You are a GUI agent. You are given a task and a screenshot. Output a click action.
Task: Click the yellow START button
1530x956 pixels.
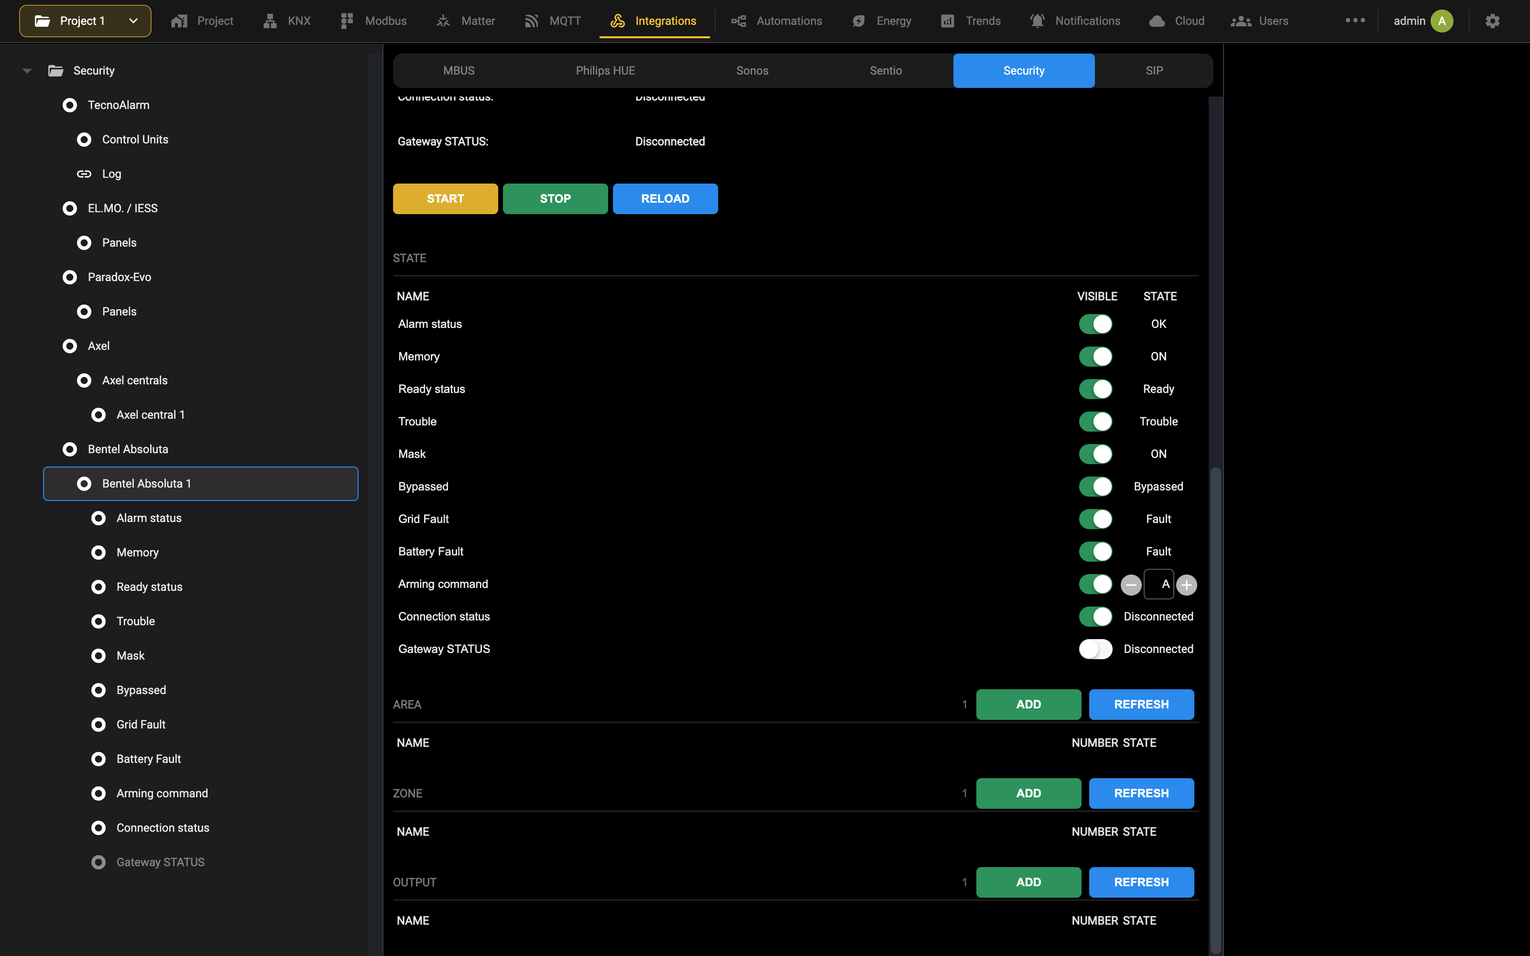(445, 198)
